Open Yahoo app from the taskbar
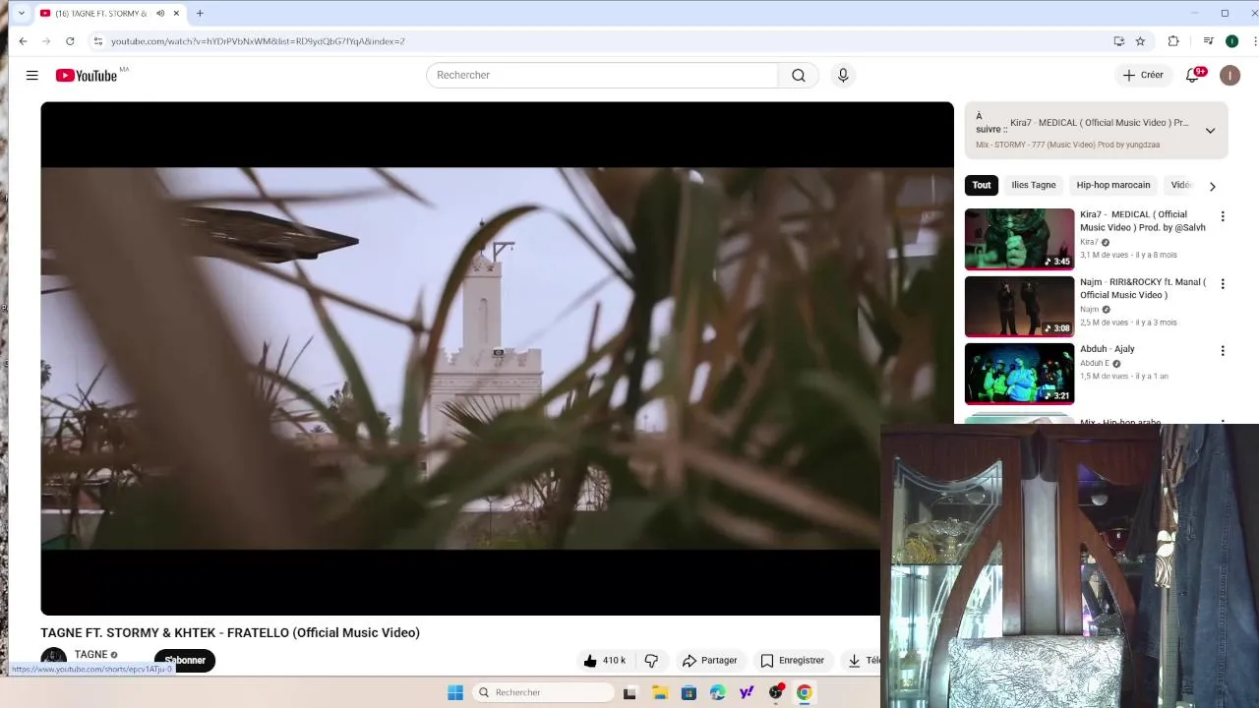Screen dimensions: 1259x708 click(x=747, y=692)
